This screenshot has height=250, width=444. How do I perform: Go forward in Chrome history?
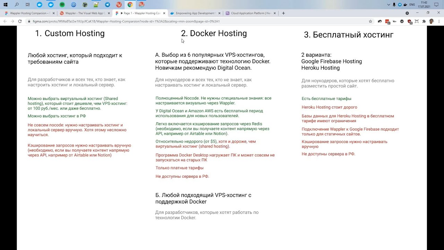point(12,21)
